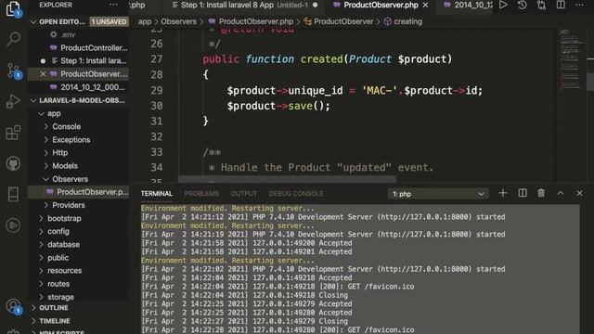Viewport: 594px width, 334px height.
Task: Expand the public folder
Action: click(x=41, y=258)
